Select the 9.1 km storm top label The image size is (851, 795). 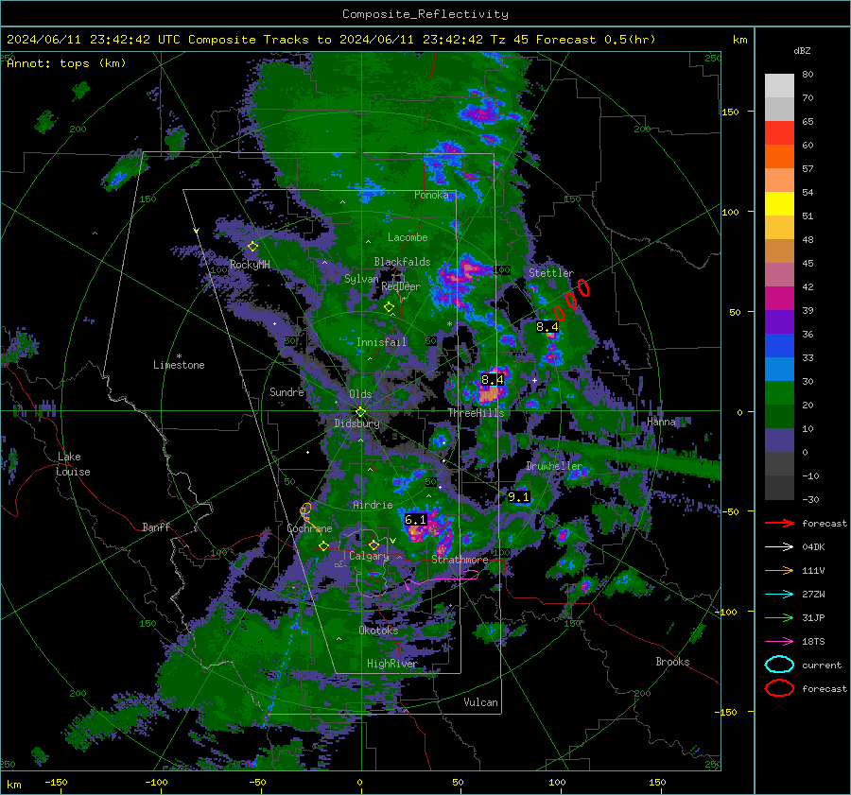coord(518,497)
